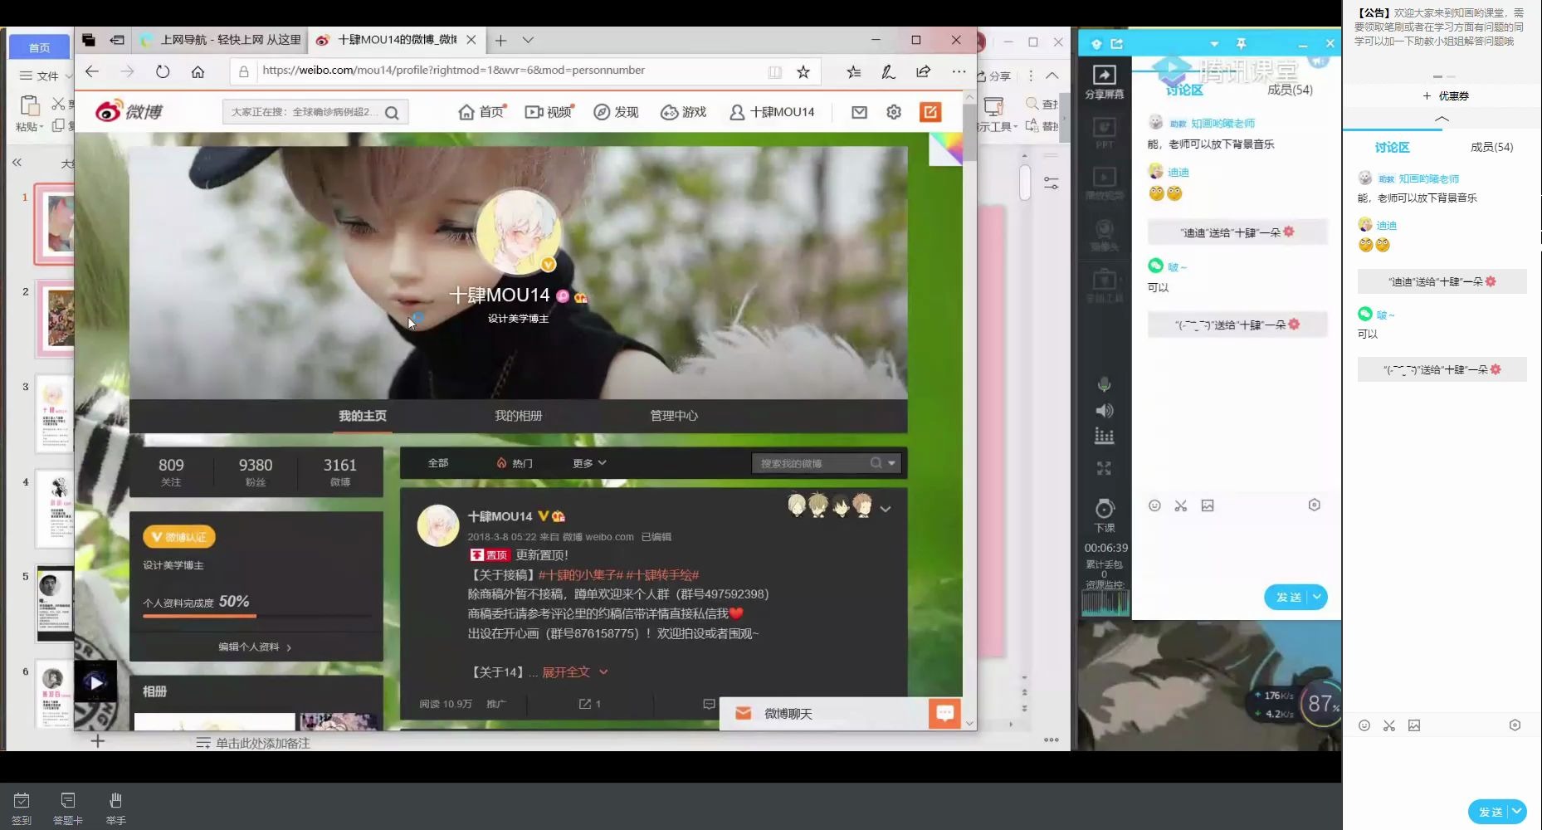Click the browser back arrow

click(x=92, y=71)
